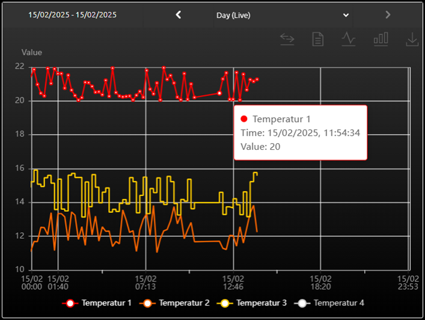The width and height of the screenshot is (425, 320).
Task: Click highlighted Temperatur 1 data point at 11:54
Action: (219, 93)
